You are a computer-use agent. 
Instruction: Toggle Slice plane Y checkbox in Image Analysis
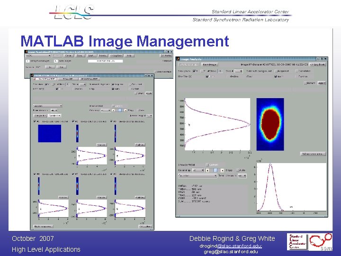click(202, 71)
